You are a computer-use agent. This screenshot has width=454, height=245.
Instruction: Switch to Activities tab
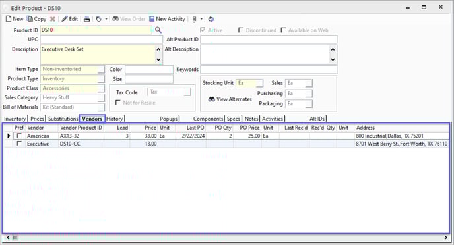coord(273,119)
